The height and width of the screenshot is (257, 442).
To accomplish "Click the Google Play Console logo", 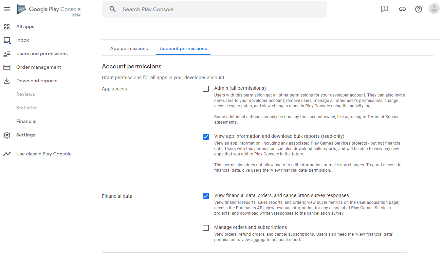I will 48,9.
